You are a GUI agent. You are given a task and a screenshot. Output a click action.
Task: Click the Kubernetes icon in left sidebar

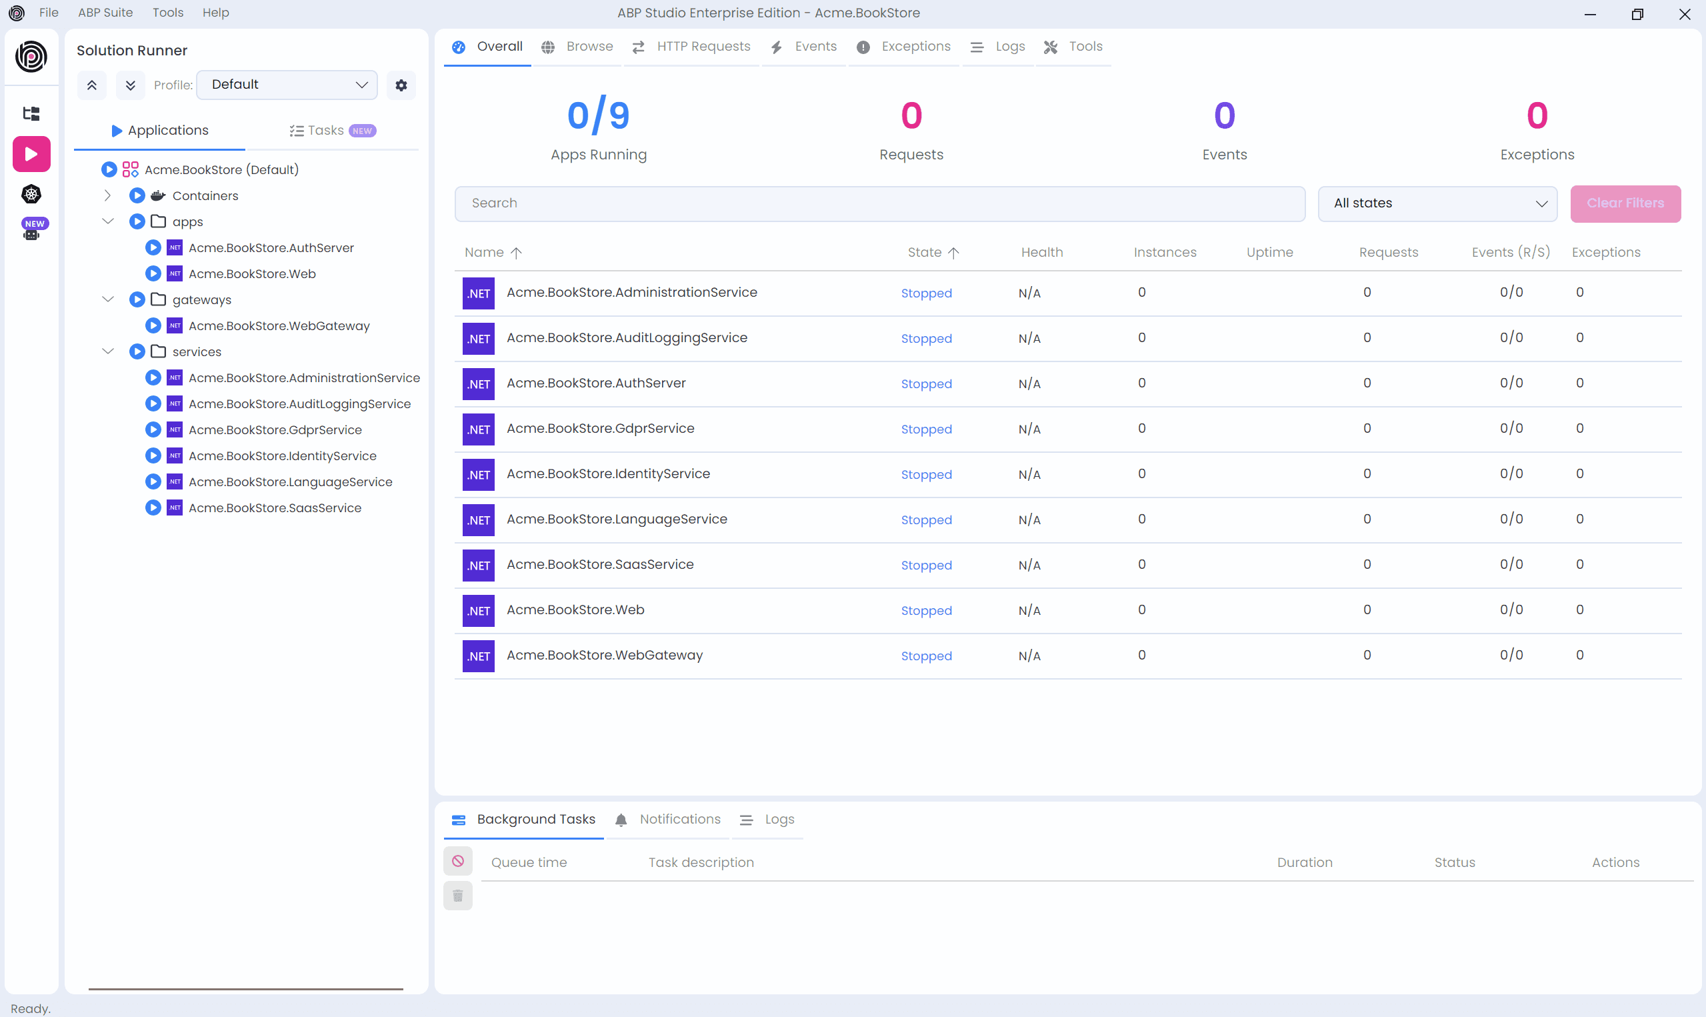point(31,194)
